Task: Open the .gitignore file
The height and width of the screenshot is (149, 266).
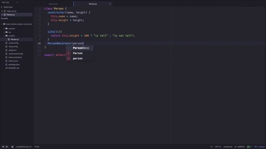Action: [12, 50]
